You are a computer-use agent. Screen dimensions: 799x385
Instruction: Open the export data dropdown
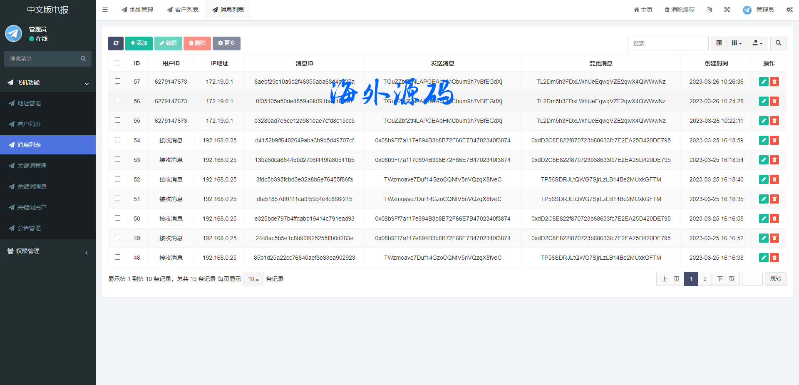point(757,43)
